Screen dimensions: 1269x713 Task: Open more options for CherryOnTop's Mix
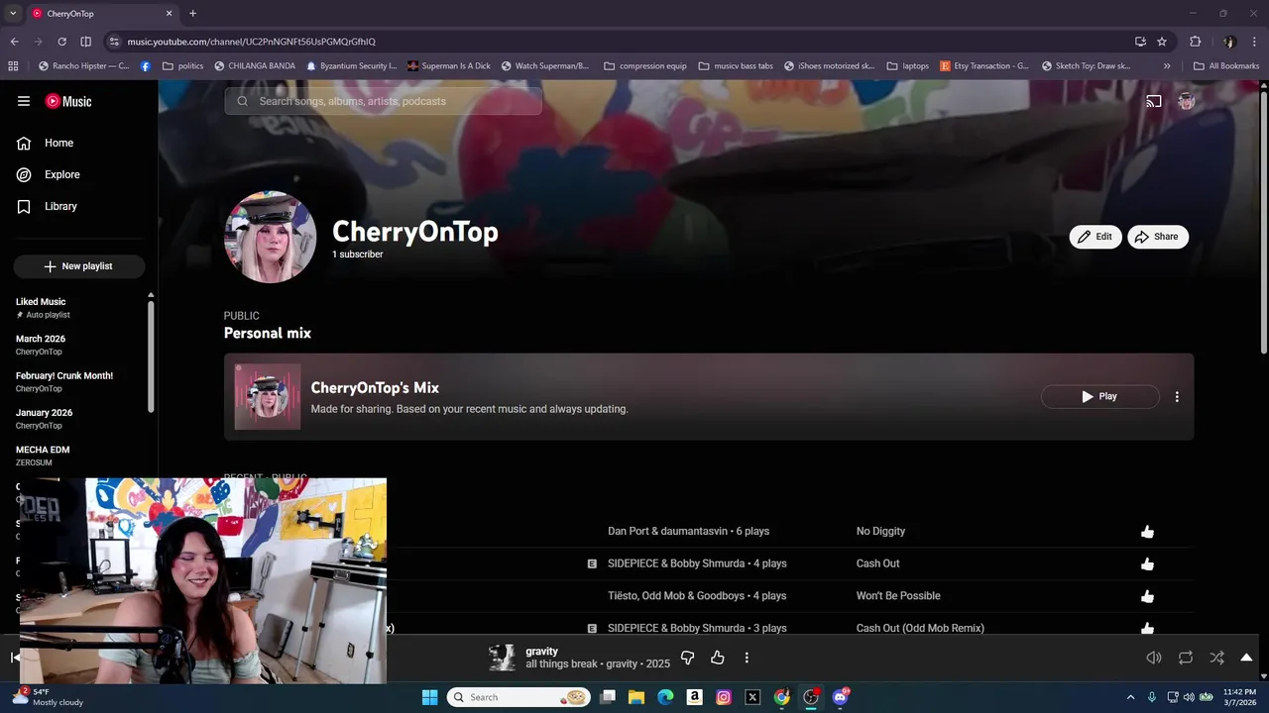pyautogui.click(x=1177, y=396)
